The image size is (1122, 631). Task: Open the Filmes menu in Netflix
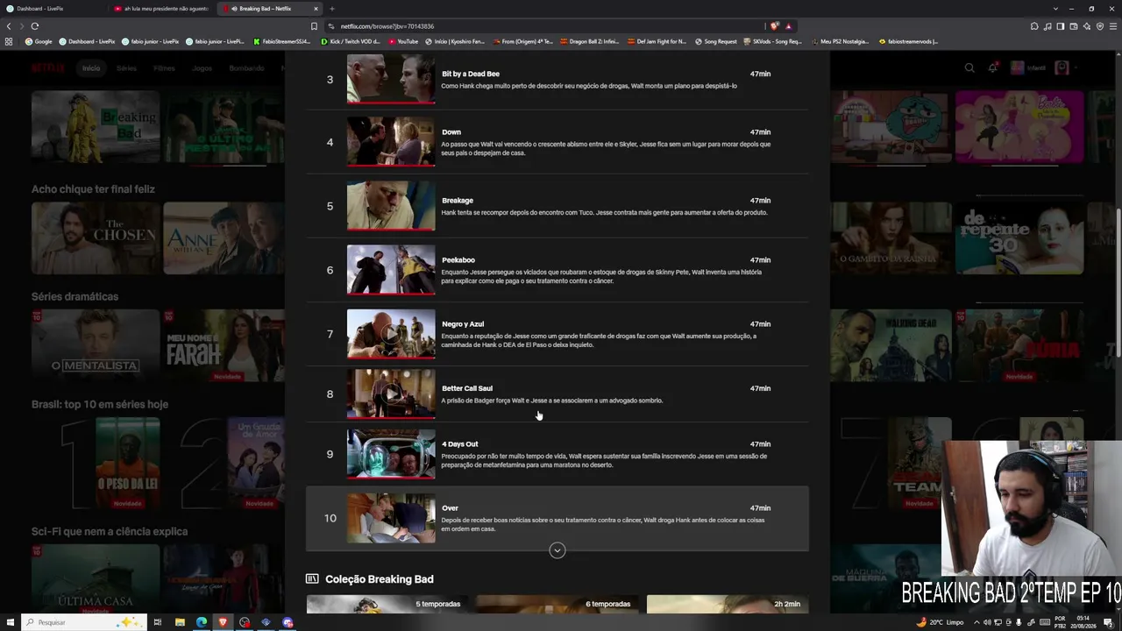point(164,68)
